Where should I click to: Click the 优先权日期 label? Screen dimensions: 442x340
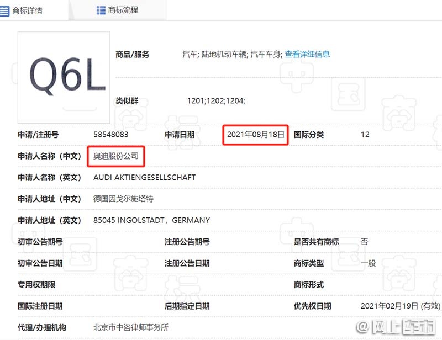[x=312, y=306]
